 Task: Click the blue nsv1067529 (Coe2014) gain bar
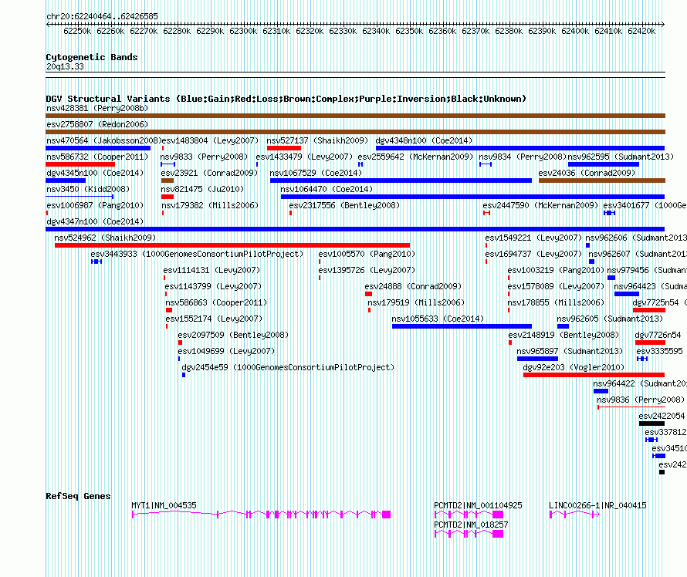(401, 181)
